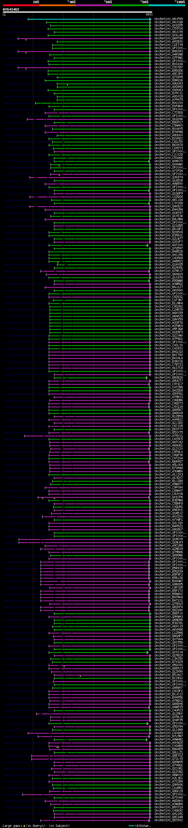Screen dimensions: 188x828
Task: Select the UniRef100_Q9VP61 label
Action: 169,394
